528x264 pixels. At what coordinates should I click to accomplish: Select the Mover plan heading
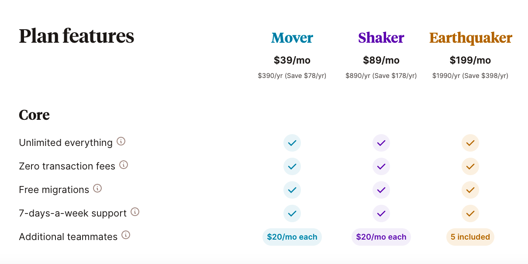pyautogui.click(x=292, y=38)
